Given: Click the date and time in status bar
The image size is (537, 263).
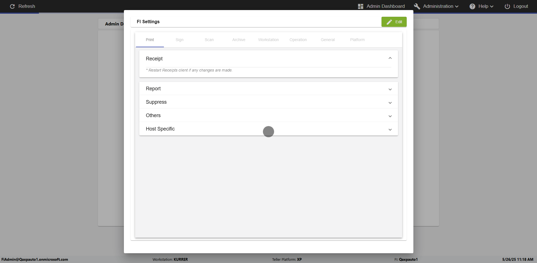Looking at the screenshot, I should pyautogui.click(x=518, y=259).
